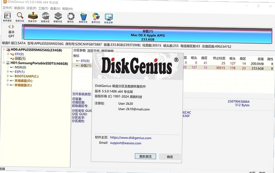Select the blue APFS partition bar in disk map
The height and width of the screenshot is (173, 275).
click(x=148, y=35)
